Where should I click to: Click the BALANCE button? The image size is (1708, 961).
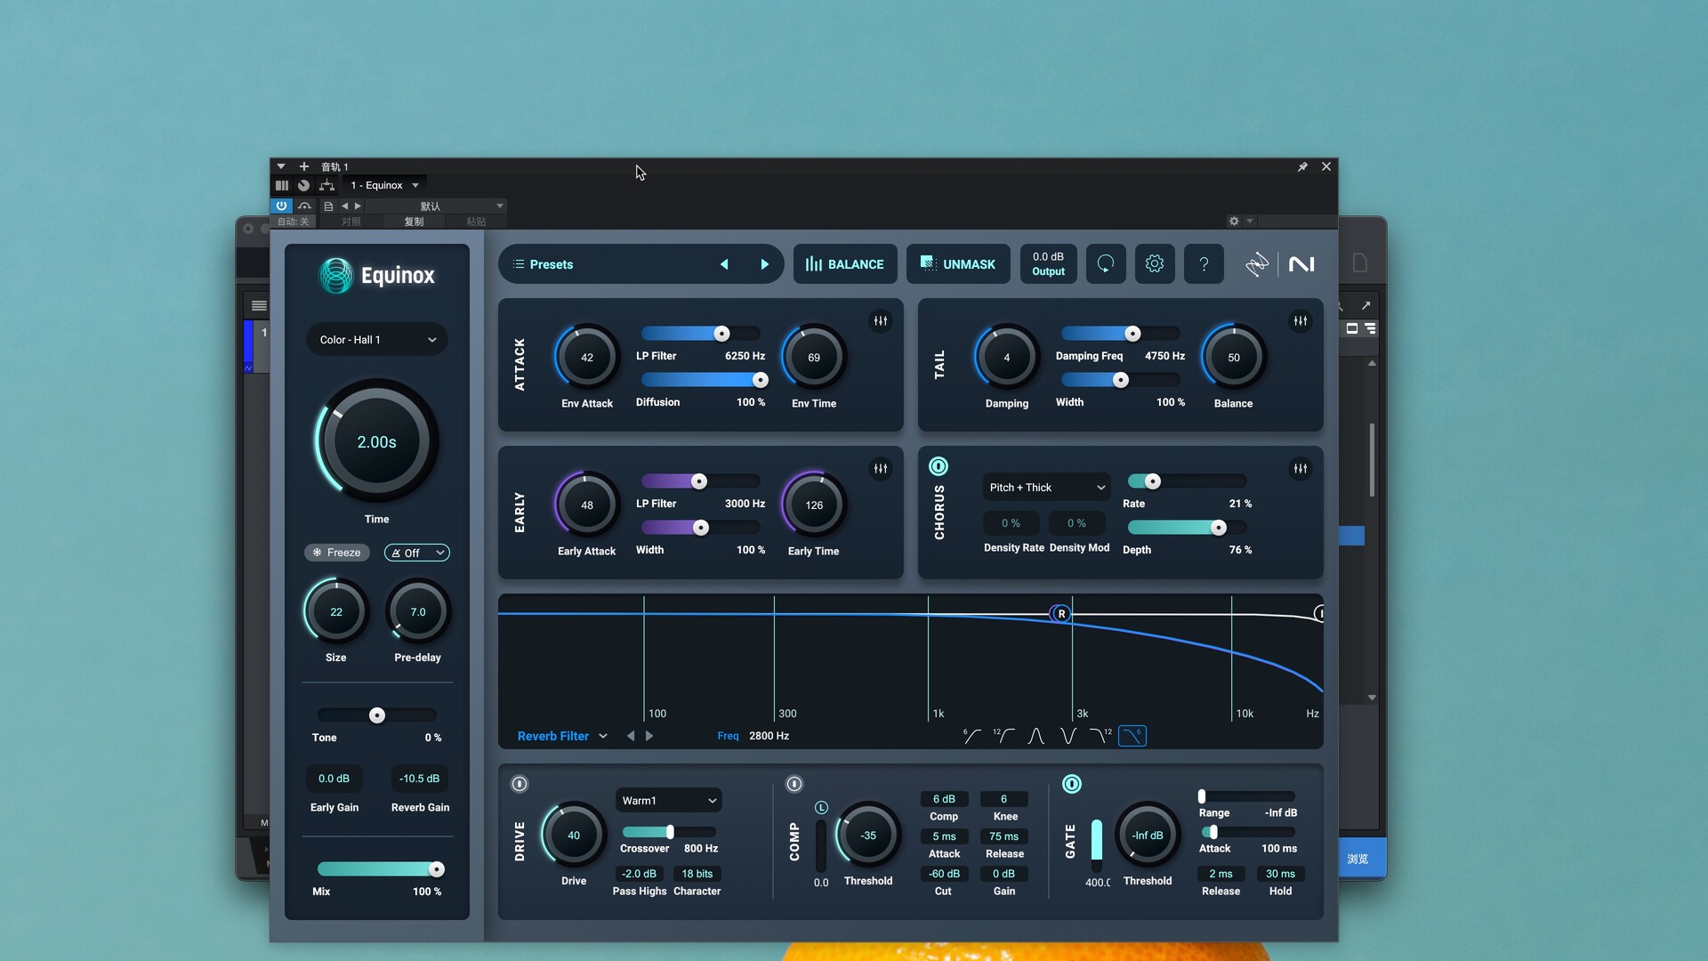tap(845, 264)
